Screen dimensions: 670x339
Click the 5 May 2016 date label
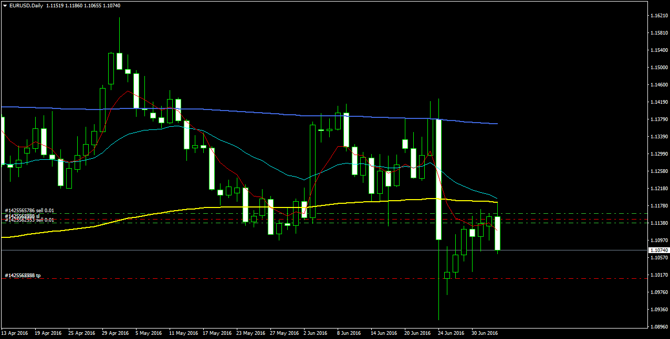(x=149, y=333)
